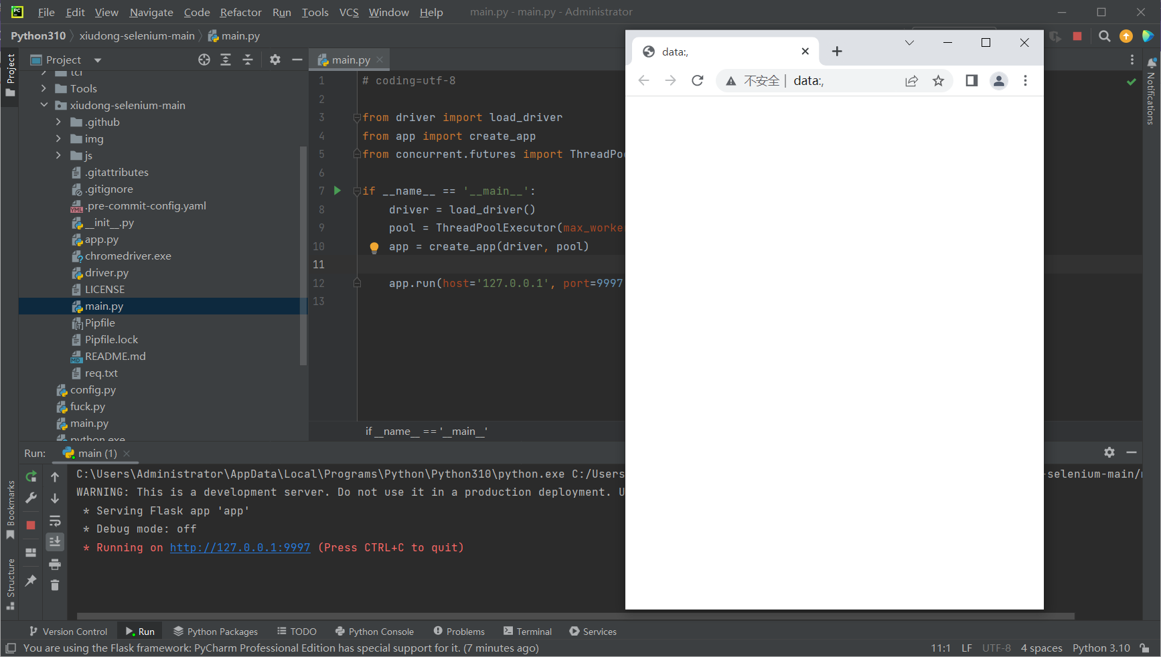
Task: Open the http://127.0.0.1:9997 link
Action: pyautogui.click(x=240, y=547)
